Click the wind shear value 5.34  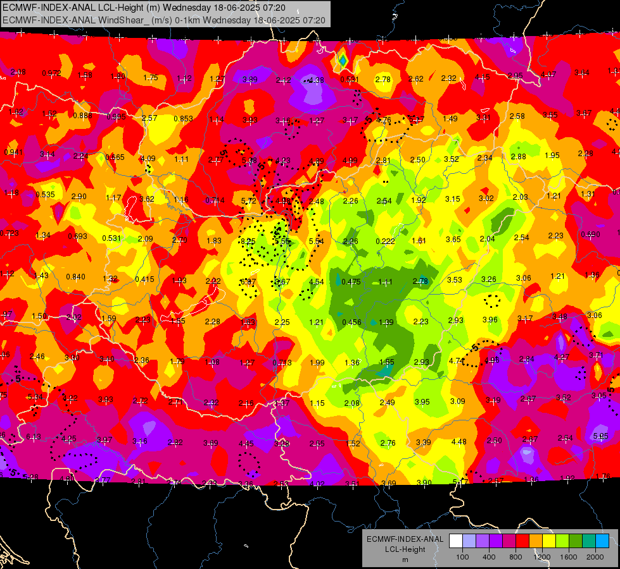click(35, 397)
